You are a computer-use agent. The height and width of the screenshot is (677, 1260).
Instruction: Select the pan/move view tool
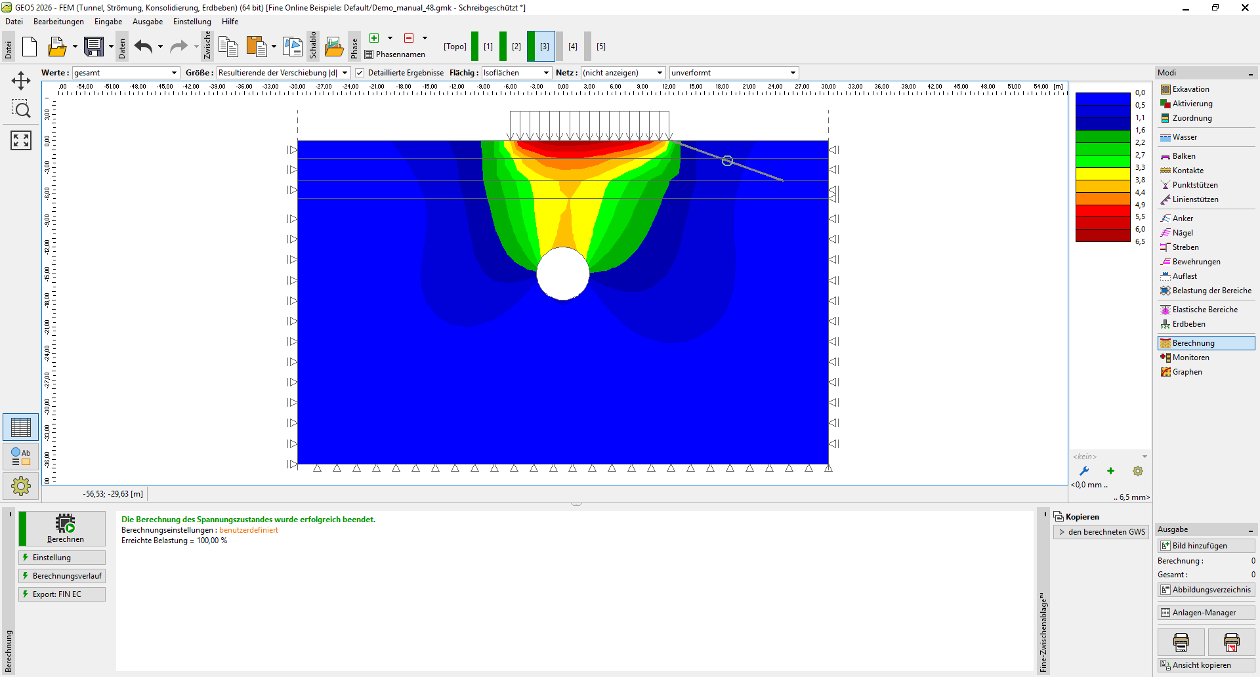click(21, 81)
